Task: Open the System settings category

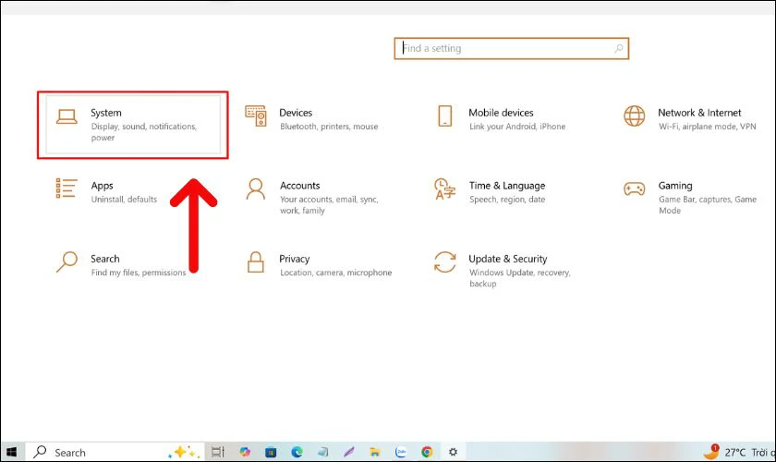Action: (133, 125)
